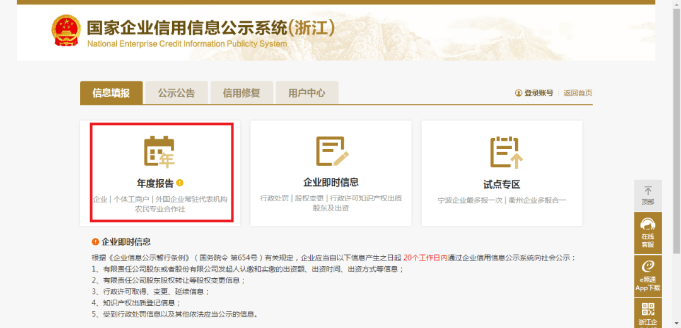The height and width of the screenshot is (328, 681).
Task: Click 宁波企业最多报一次 text
Action: [470, 201]
